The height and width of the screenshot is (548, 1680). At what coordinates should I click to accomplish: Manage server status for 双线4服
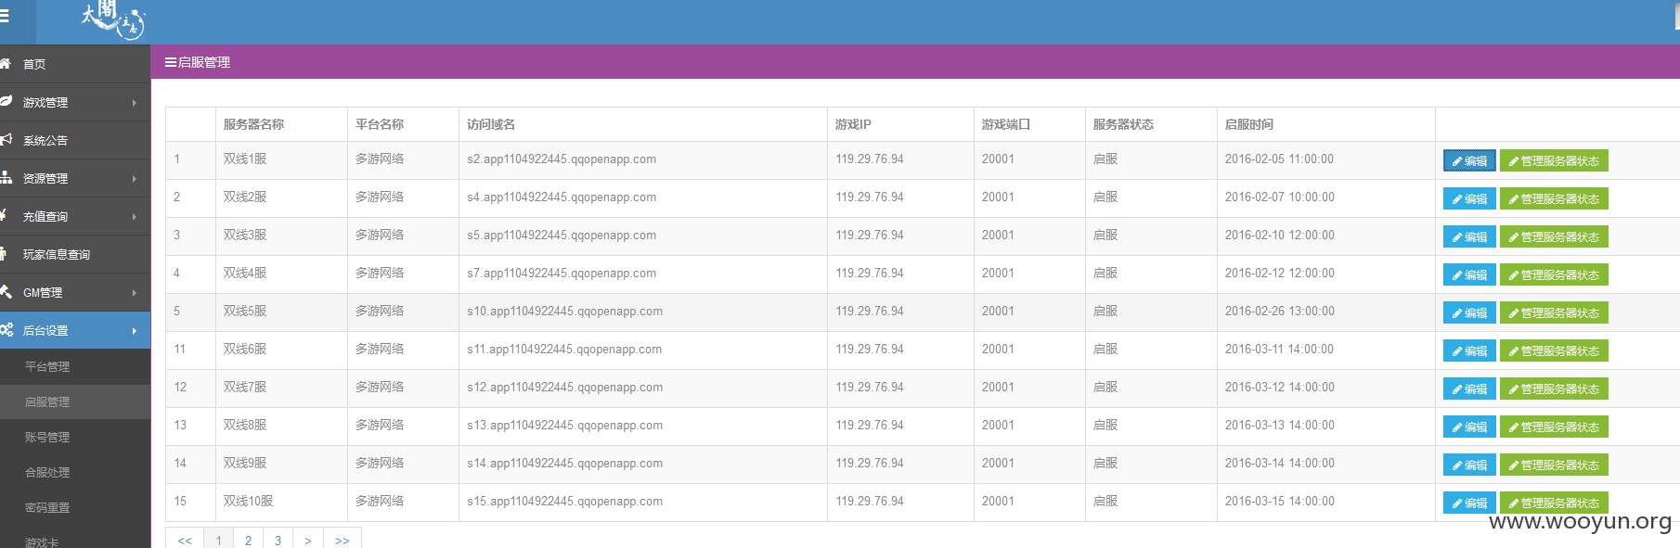click(x=1554, y=274)
